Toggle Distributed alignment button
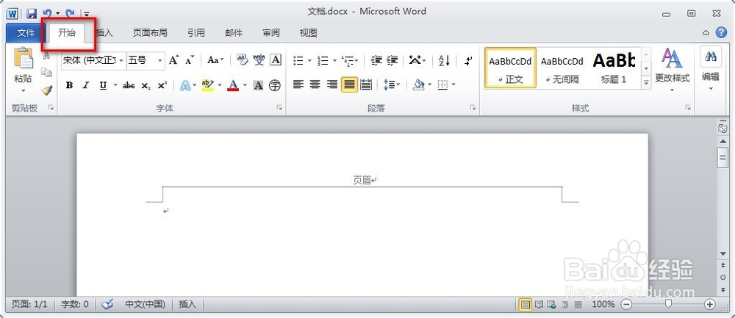Viewport: 735px width, 318px height. tap(366, 84)
